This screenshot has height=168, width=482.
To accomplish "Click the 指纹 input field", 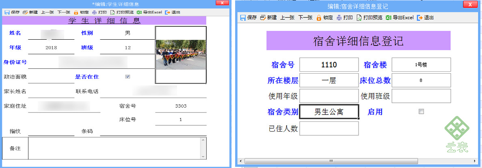I will [x=51, y=131].
